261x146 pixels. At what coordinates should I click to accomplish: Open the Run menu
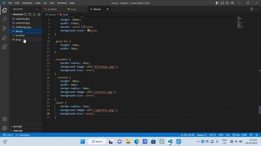point(52,3)
